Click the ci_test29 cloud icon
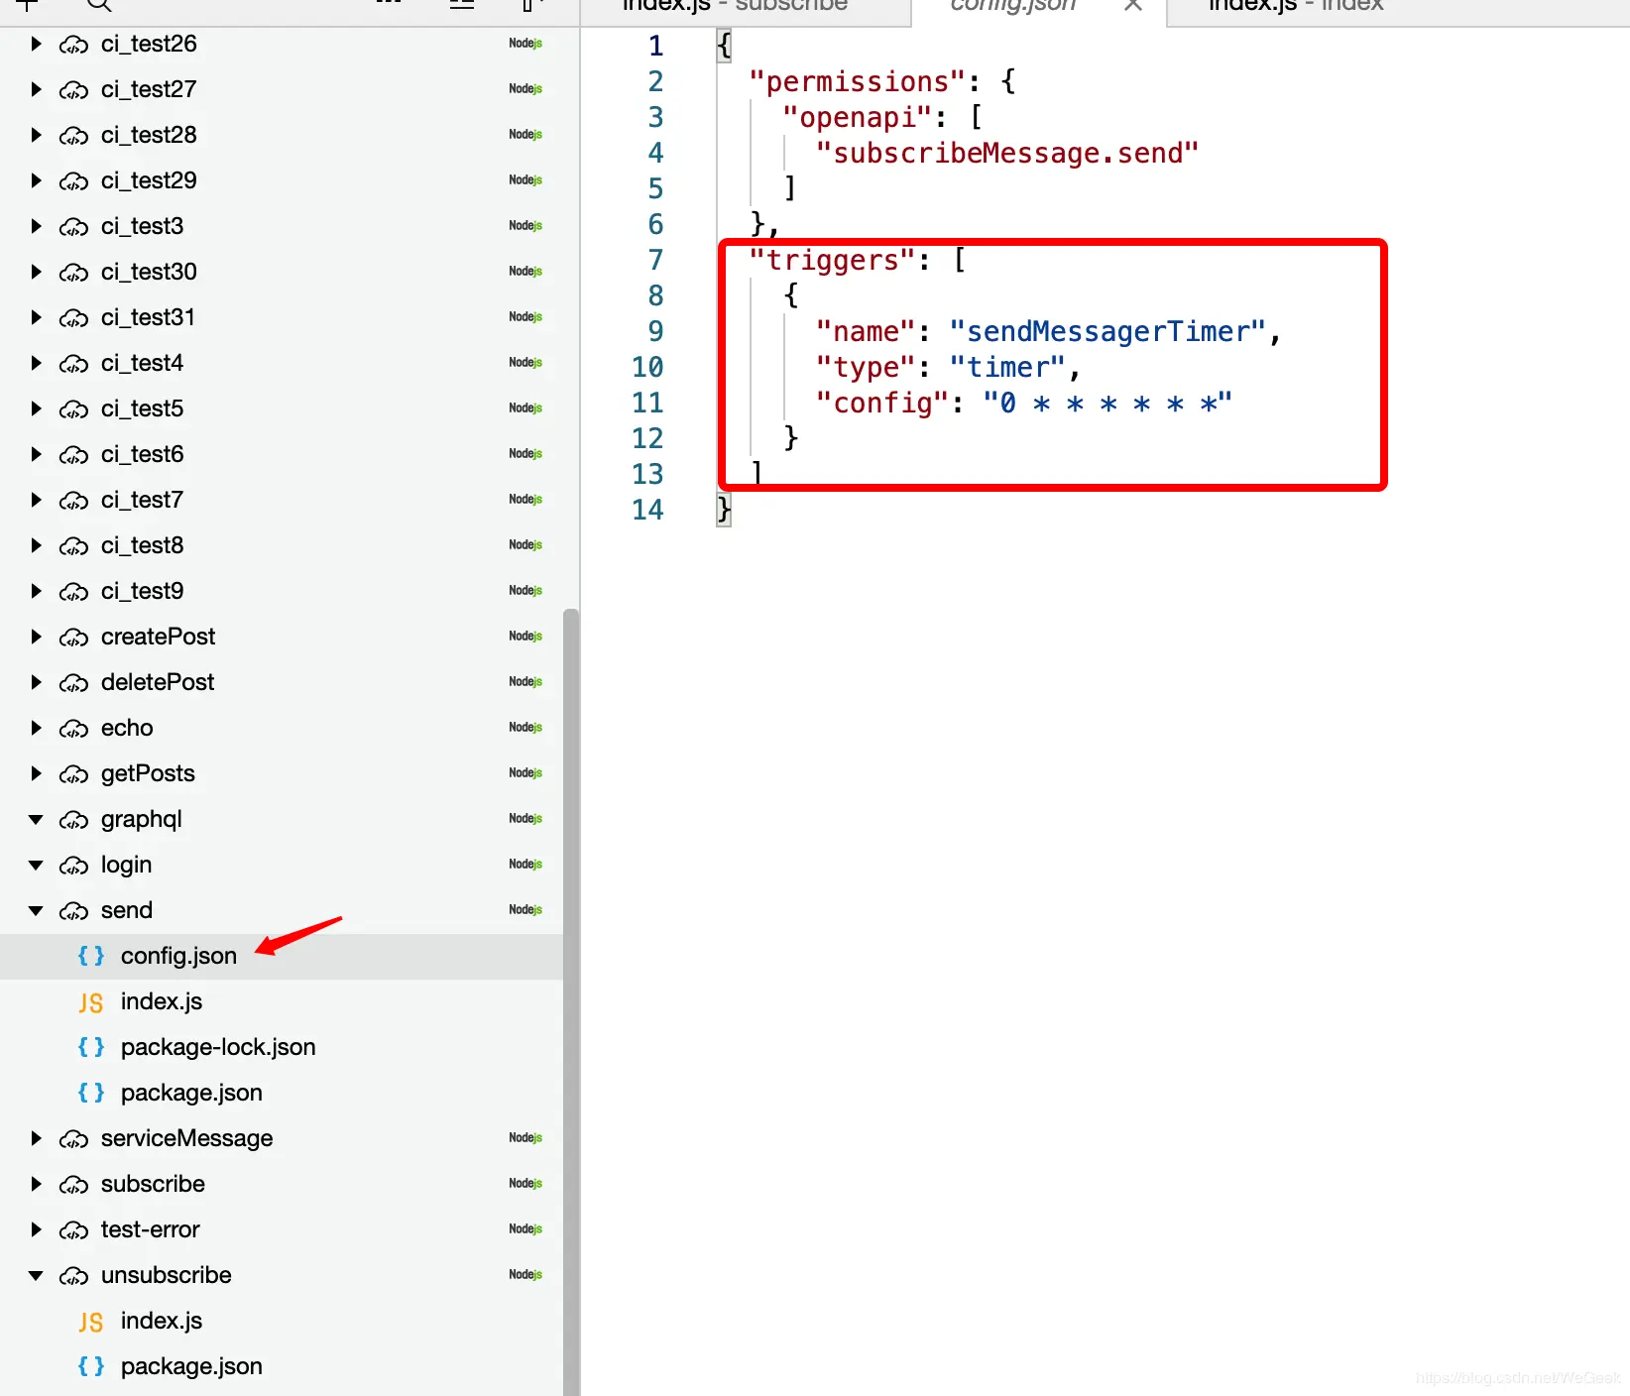Viewport: 1630px width, 1396px height. click(x=73, y=181)
